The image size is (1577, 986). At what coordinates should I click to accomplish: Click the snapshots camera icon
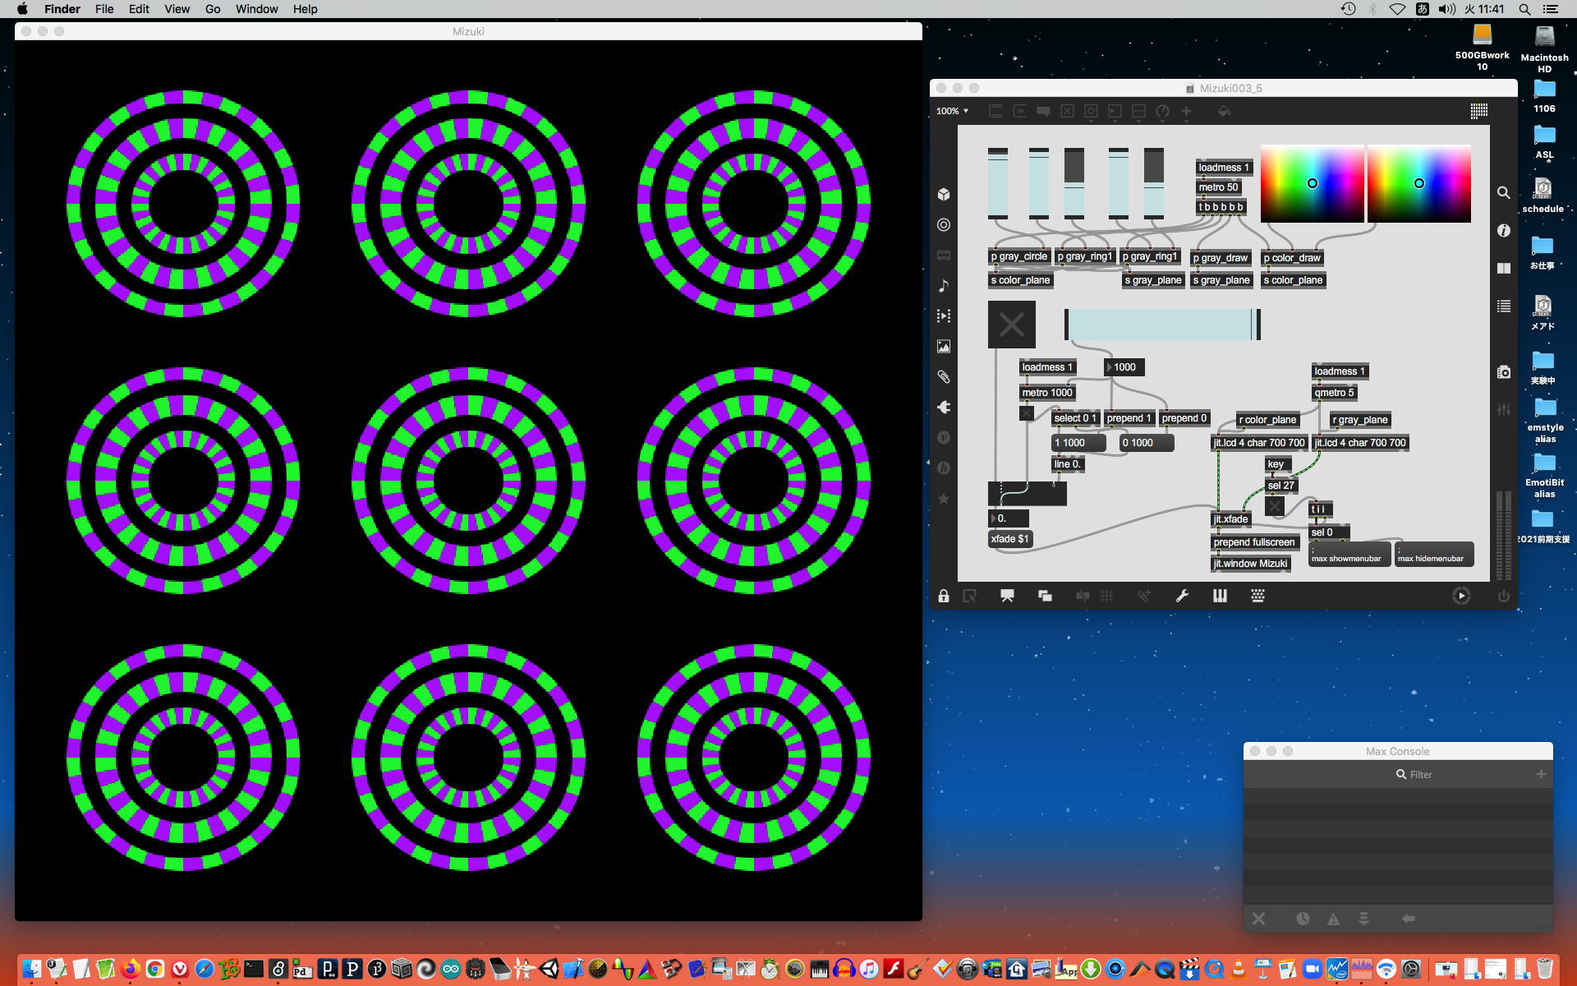[1503, 372]
